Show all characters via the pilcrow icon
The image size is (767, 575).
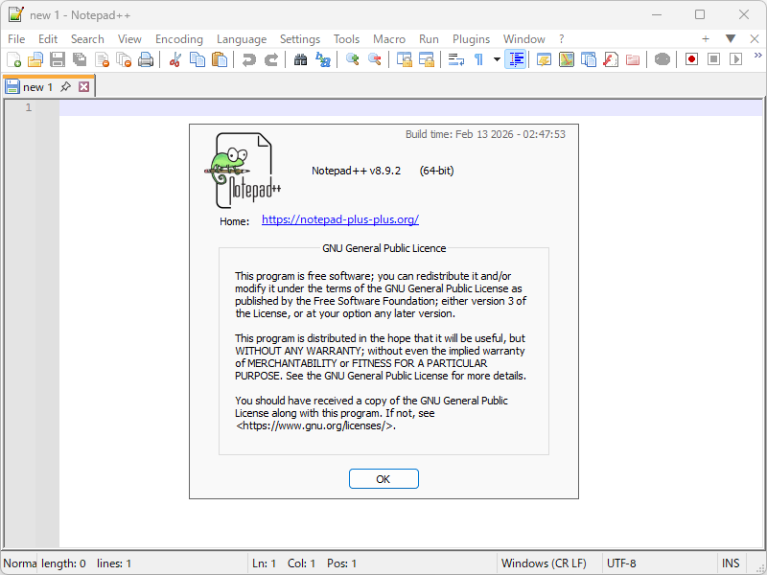tap(476, 58)
